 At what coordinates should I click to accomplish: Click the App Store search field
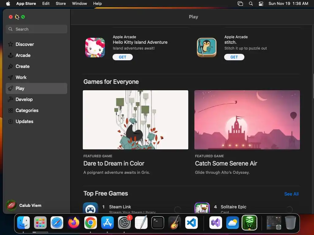[x=36, y=29]
